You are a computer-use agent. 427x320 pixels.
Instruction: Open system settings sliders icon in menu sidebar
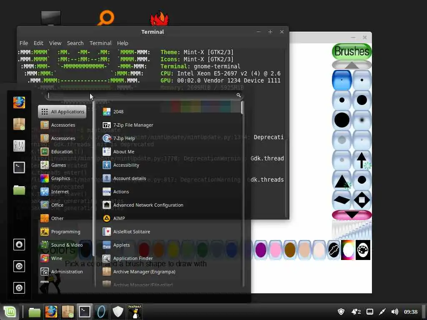(19, 145)
